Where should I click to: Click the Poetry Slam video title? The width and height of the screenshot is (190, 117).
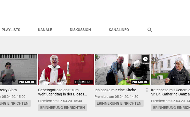pyautogui.click(x=8, y=90)
